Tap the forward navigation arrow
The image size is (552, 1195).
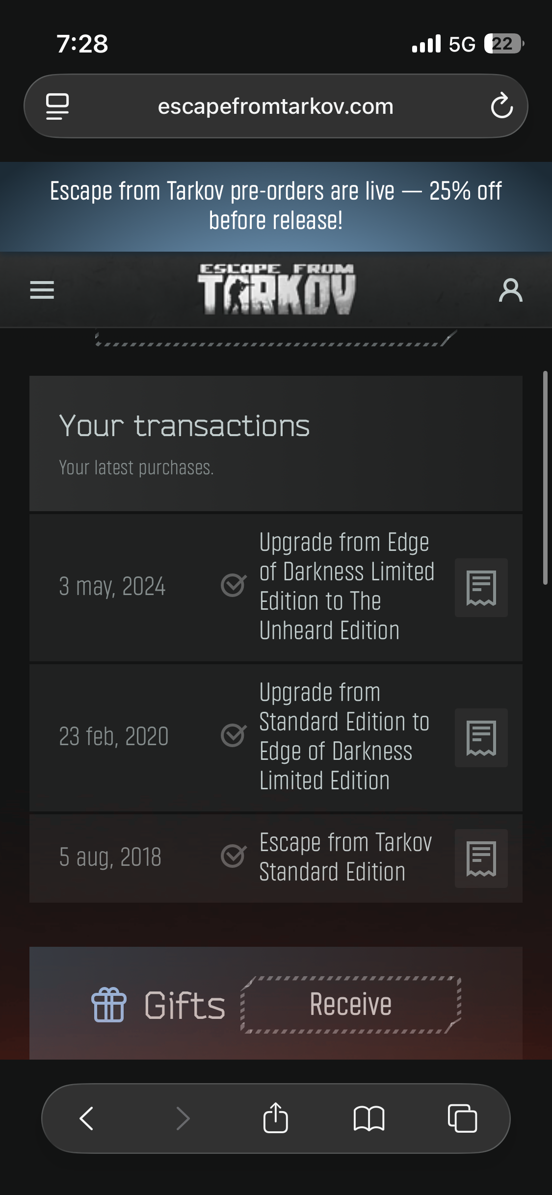point(183,1118)
